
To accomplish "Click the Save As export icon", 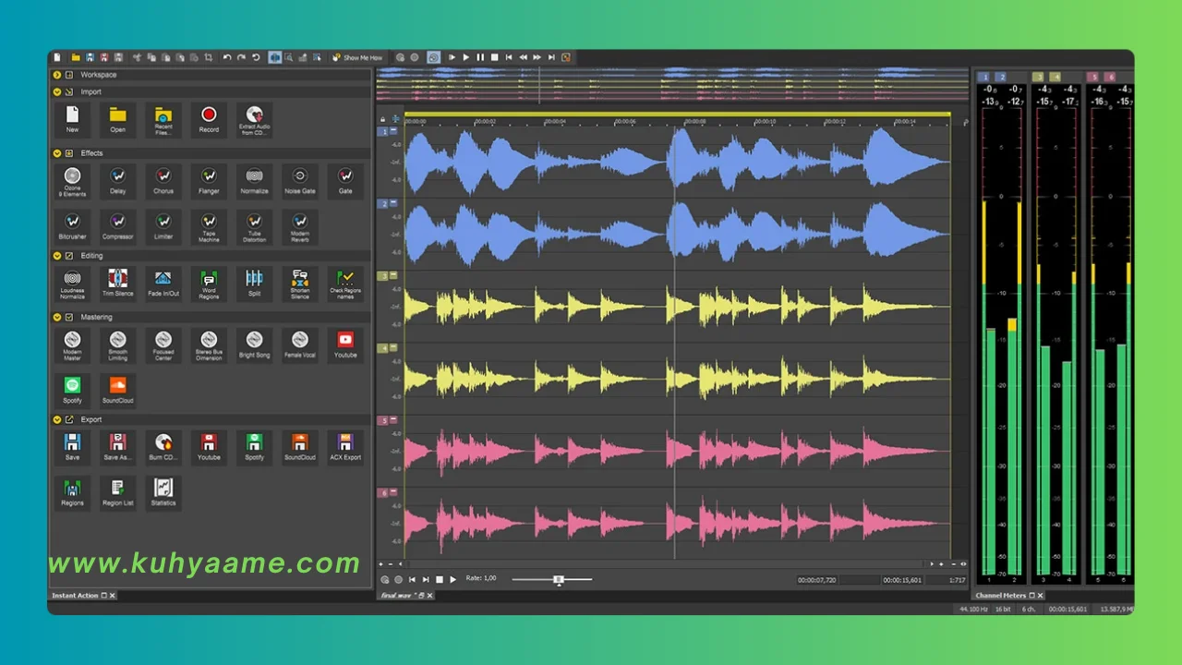I will (117, 447).
